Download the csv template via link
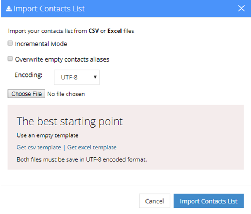The width and height of the screenshot is (251, 214). 39,147
